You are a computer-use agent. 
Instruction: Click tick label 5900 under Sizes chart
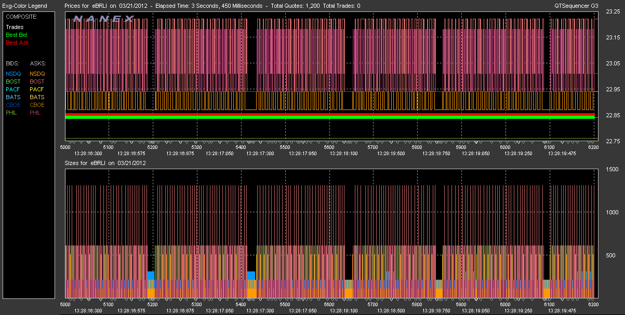[461, 305]
